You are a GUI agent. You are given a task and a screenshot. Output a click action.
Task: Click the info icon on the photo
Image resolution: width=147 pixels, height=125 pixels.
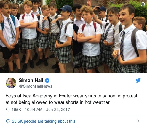(x=143, y=4)
